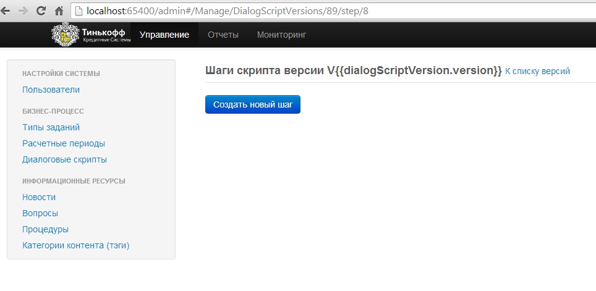Click the ИНФОРМАЦИОННЫЕ РЕСУРСЫ sidebar header
The width and height of the screenshot is (596, 291).
74,181
